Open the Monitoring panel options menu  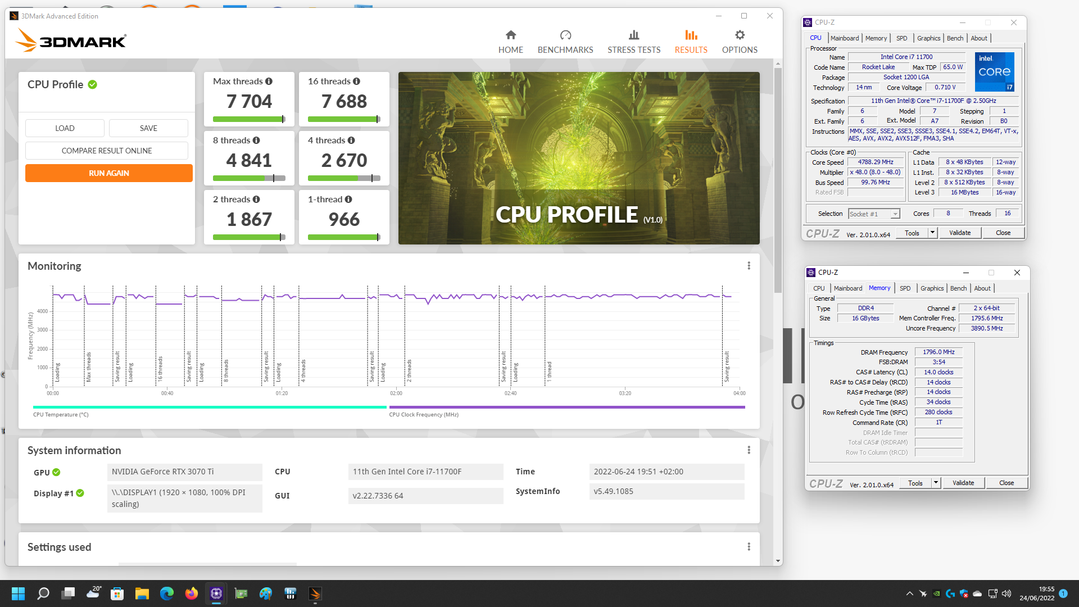tap(749, 266)
